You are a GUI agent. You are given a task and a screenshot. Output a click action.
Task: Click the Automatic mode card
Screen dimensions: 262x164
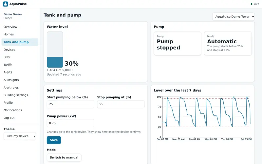[x=228, y=44]
